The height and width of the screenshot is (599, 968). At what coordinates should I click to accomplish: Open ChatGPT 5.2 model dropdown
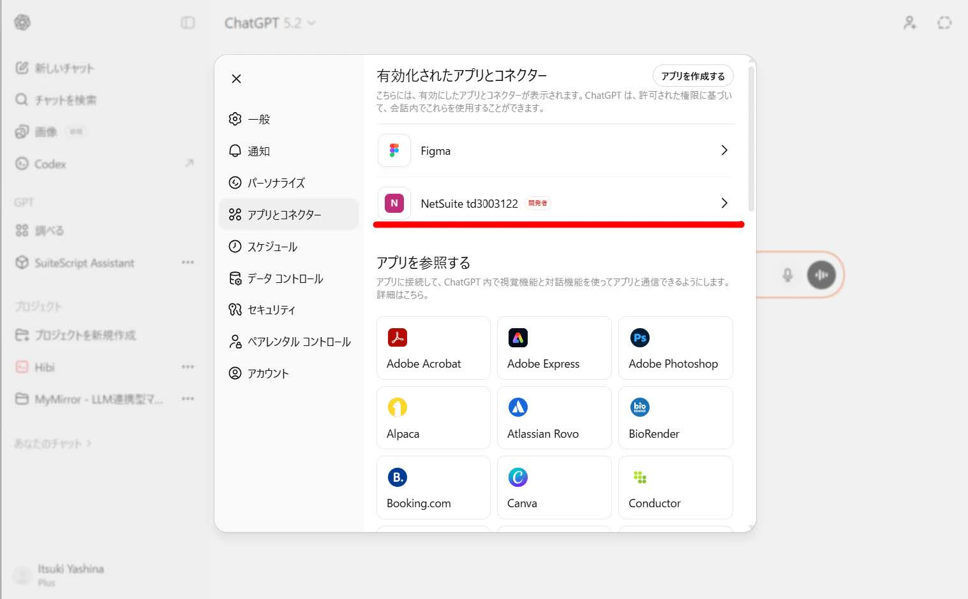pyautogui.click(x=269, y=23)
